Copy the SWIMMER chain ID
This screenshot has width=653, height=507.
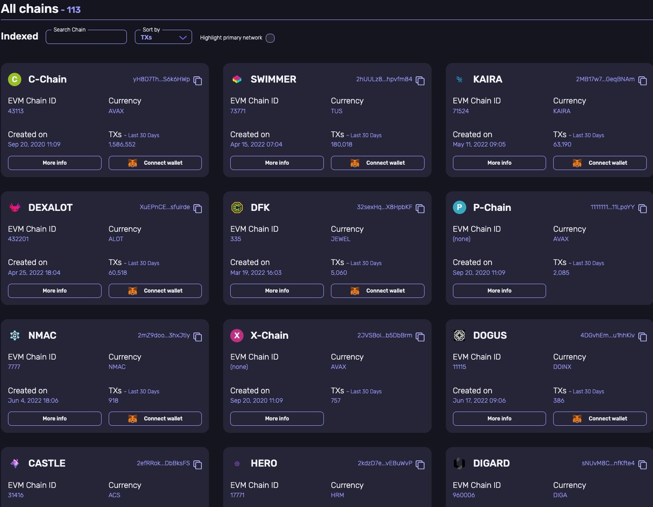click(420, 81)
